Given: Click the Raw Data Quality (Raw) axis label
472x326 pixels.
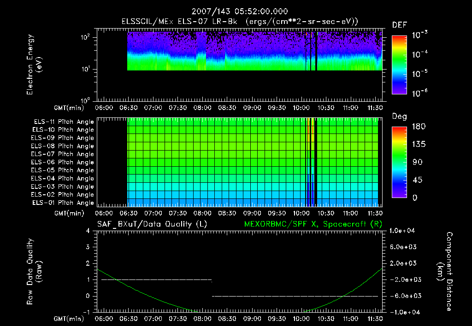Looking at the screenshot, I should [34, 272].
